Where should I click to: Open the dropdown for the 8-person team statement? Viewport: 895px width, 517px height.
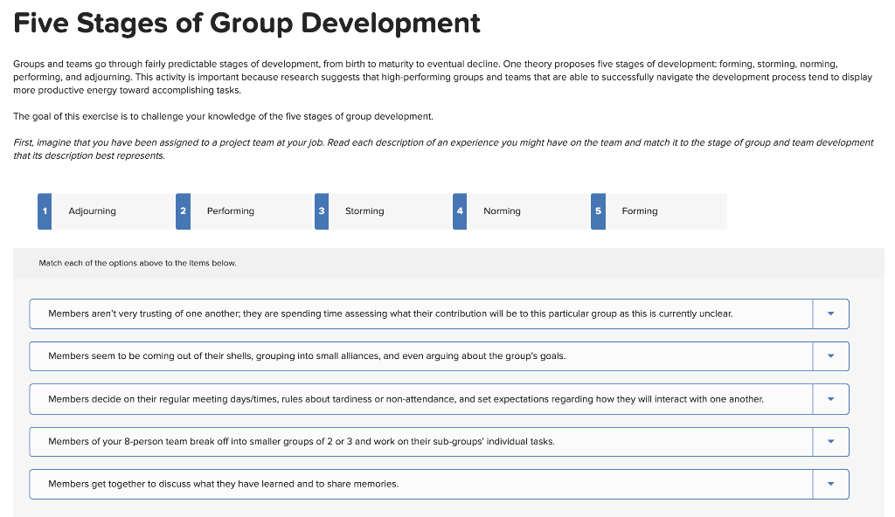pos(830,441)
